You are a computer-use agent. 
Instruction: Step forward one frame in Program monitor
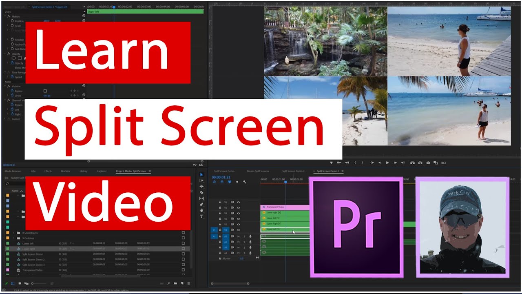coord(395,163)
